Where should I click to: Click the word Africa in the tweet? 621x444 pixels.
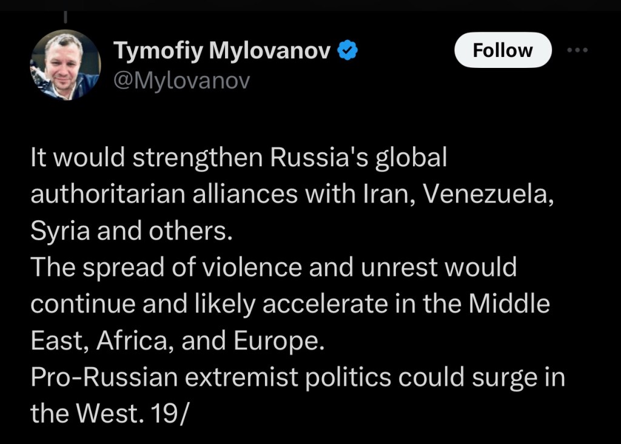pyautogui.click(x=135, y=340)
